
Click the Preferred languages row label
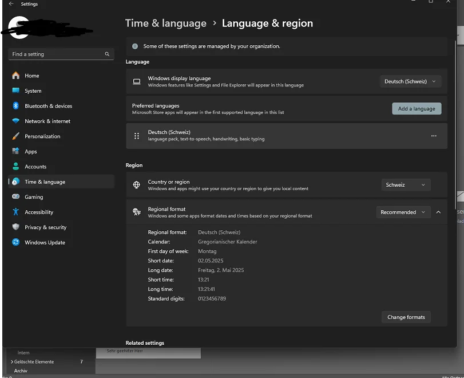coord(156,106)
